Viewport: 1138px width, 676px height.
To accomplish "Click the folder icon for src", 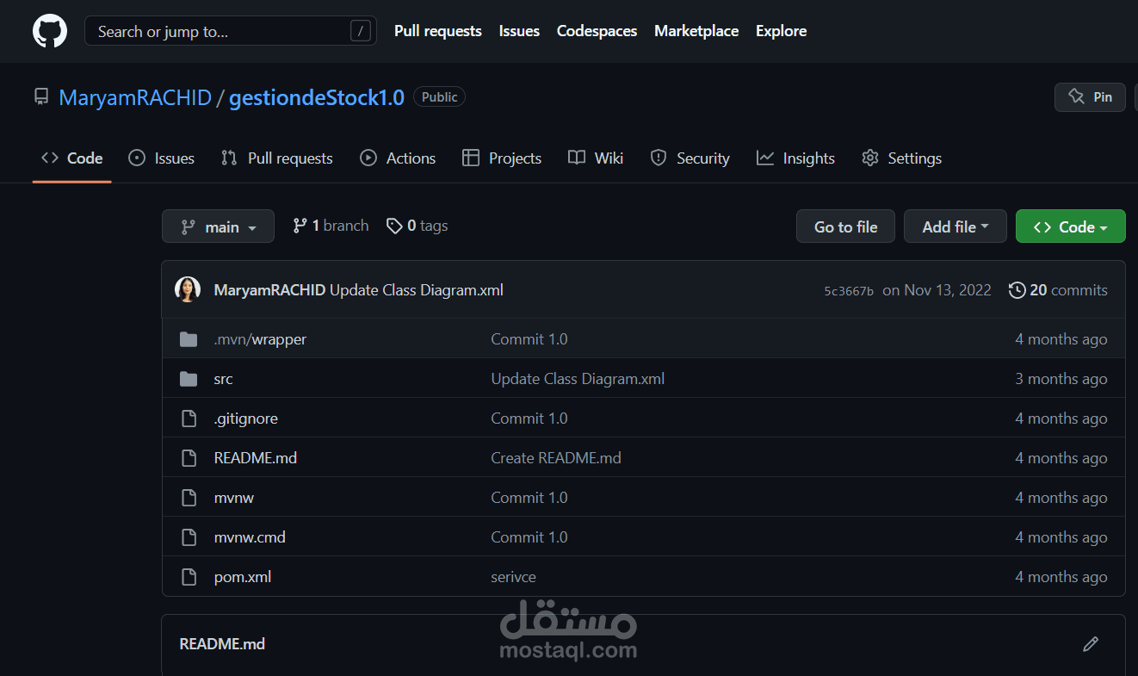I will coord(189,379).
